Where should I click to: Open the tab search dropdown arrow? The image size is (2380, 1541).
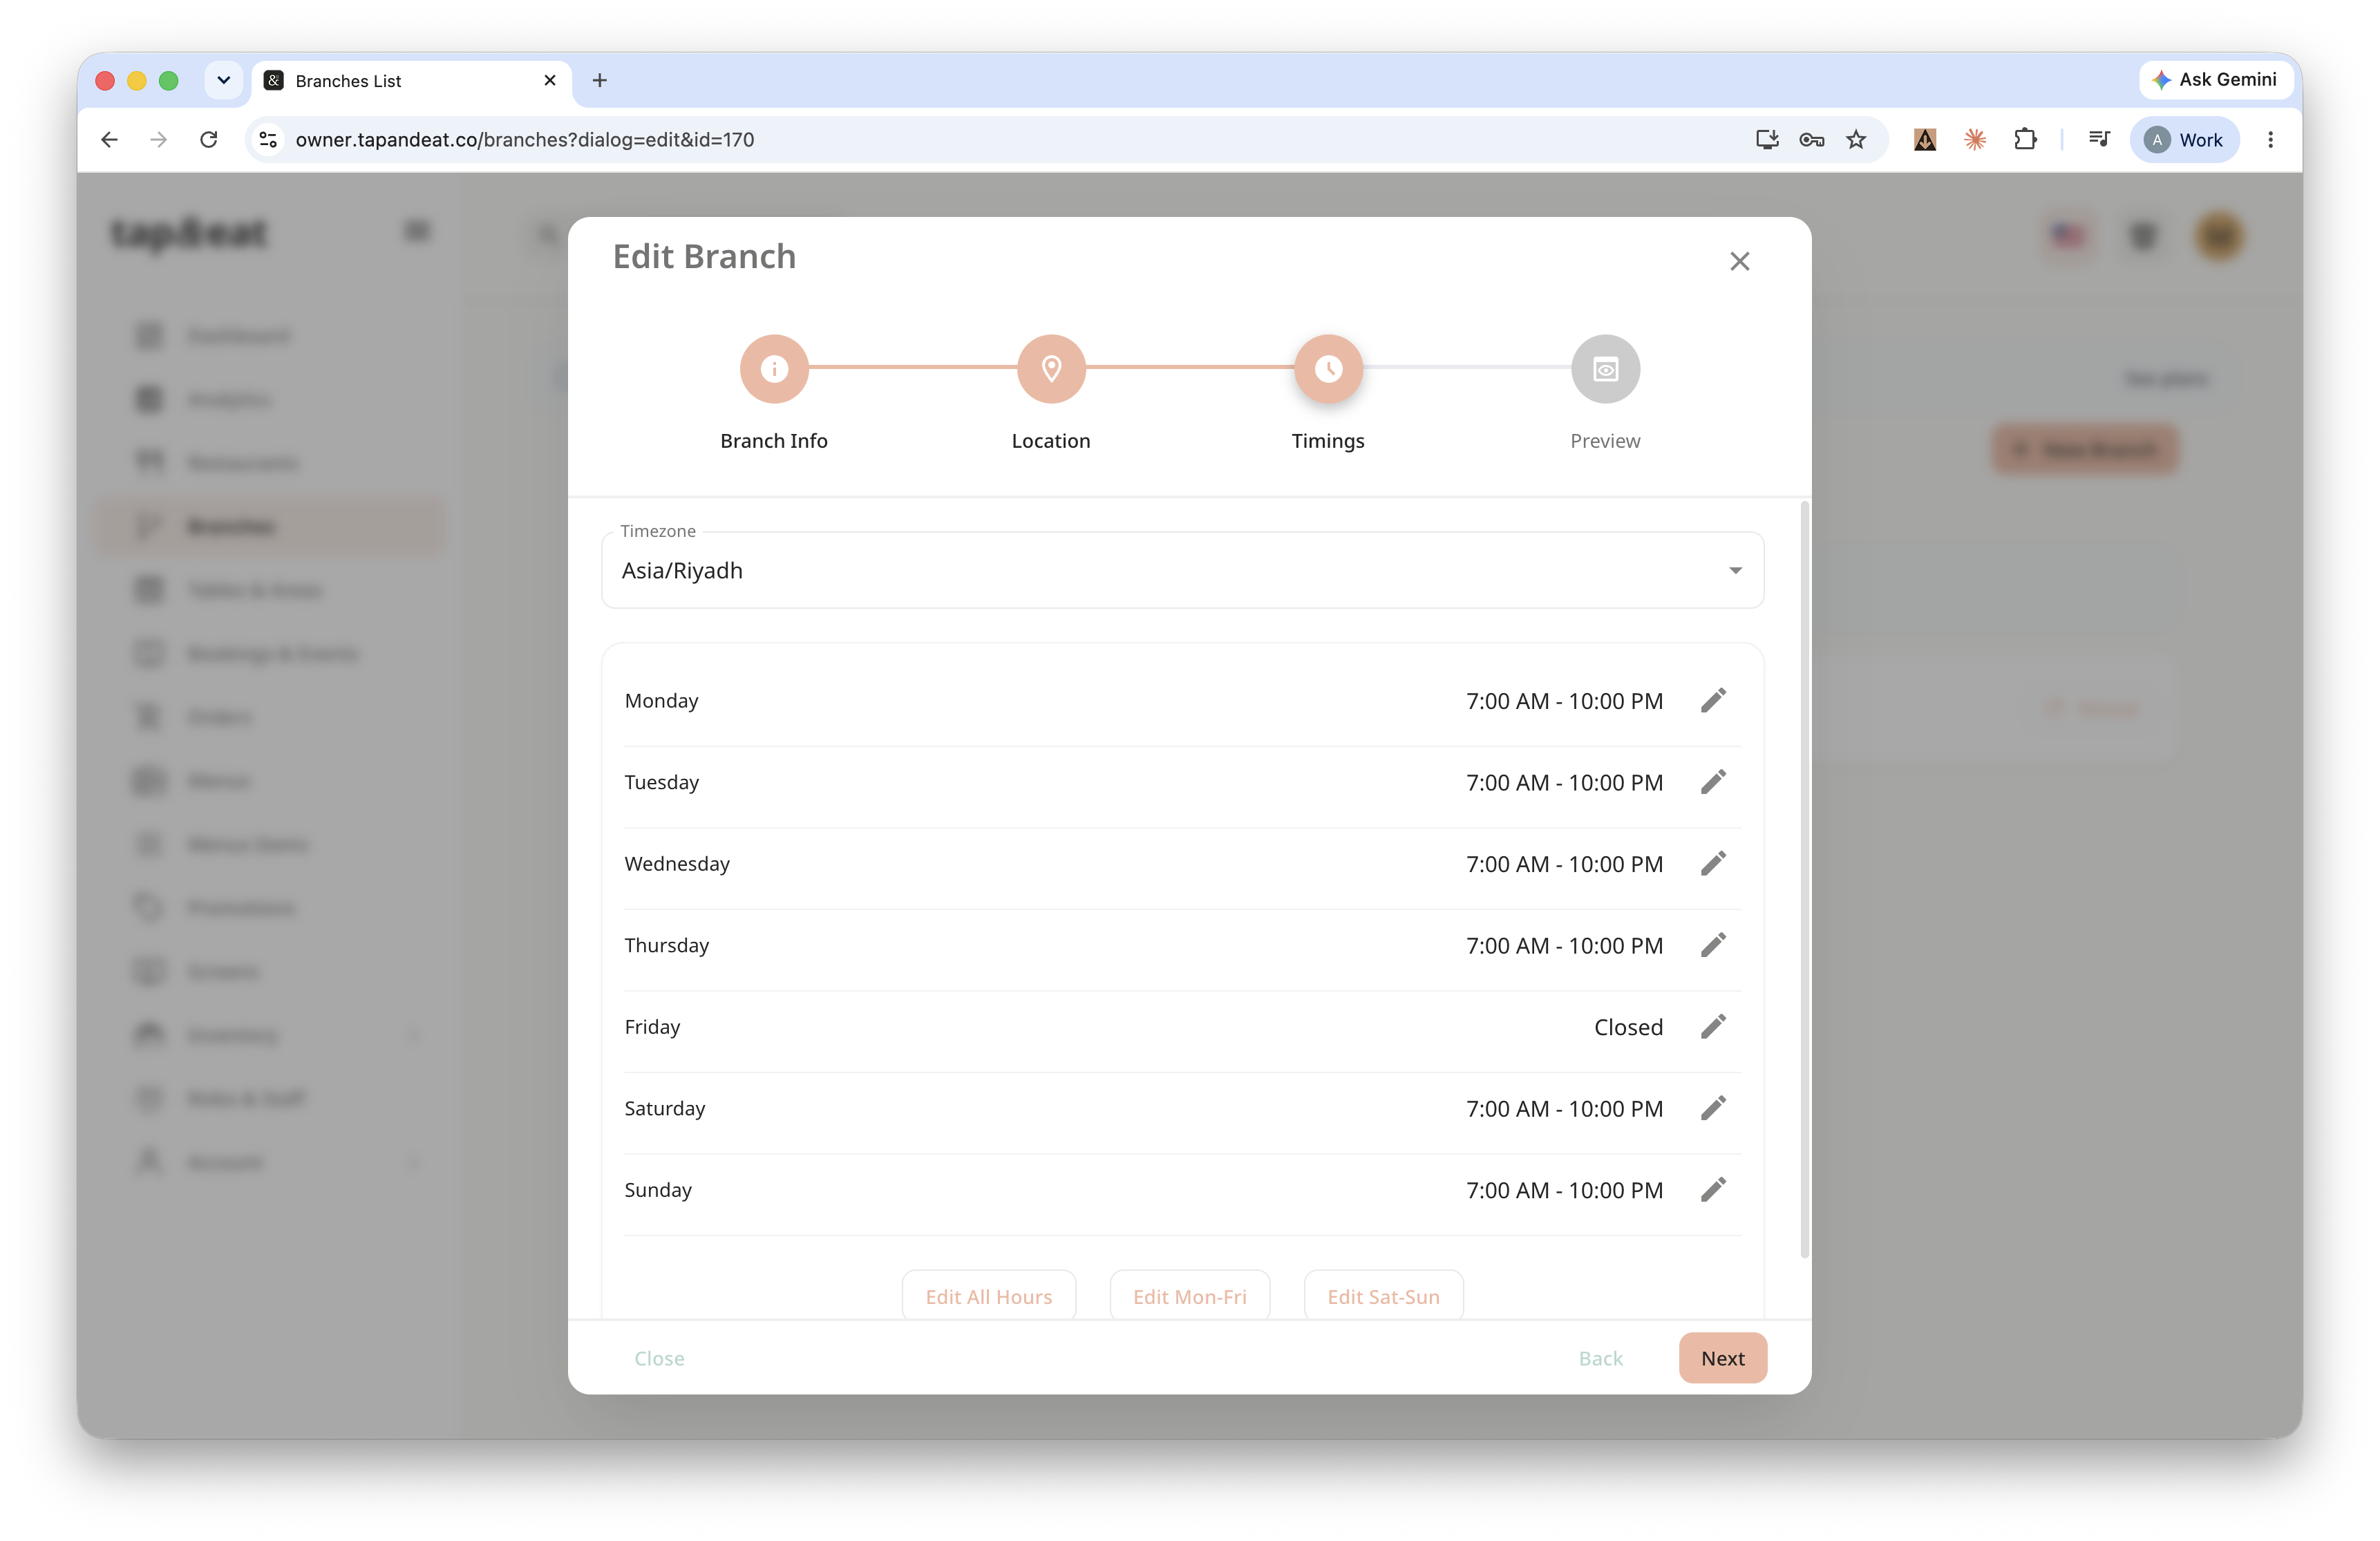point(224,80)
